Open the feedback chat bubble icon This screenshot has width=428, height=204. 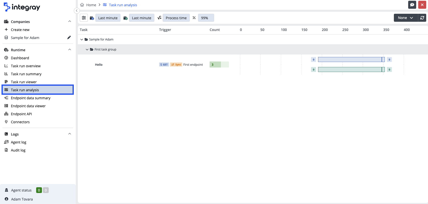pyautogui.click(x=412, y=5)
